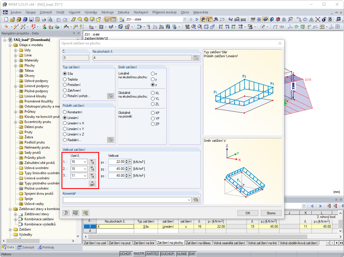This screenshot has height=257, width=344.
Task: Open the Komentář dropdown list
Action: click(189, 200)
